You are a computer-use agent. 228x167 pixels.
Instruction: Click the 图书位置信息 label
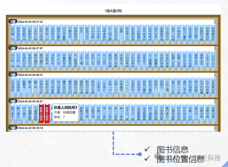pos(180,159)
